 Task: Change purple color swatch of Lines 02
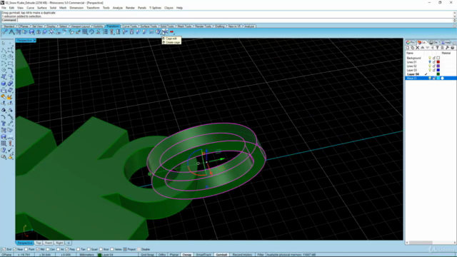[x=438, y=66]
